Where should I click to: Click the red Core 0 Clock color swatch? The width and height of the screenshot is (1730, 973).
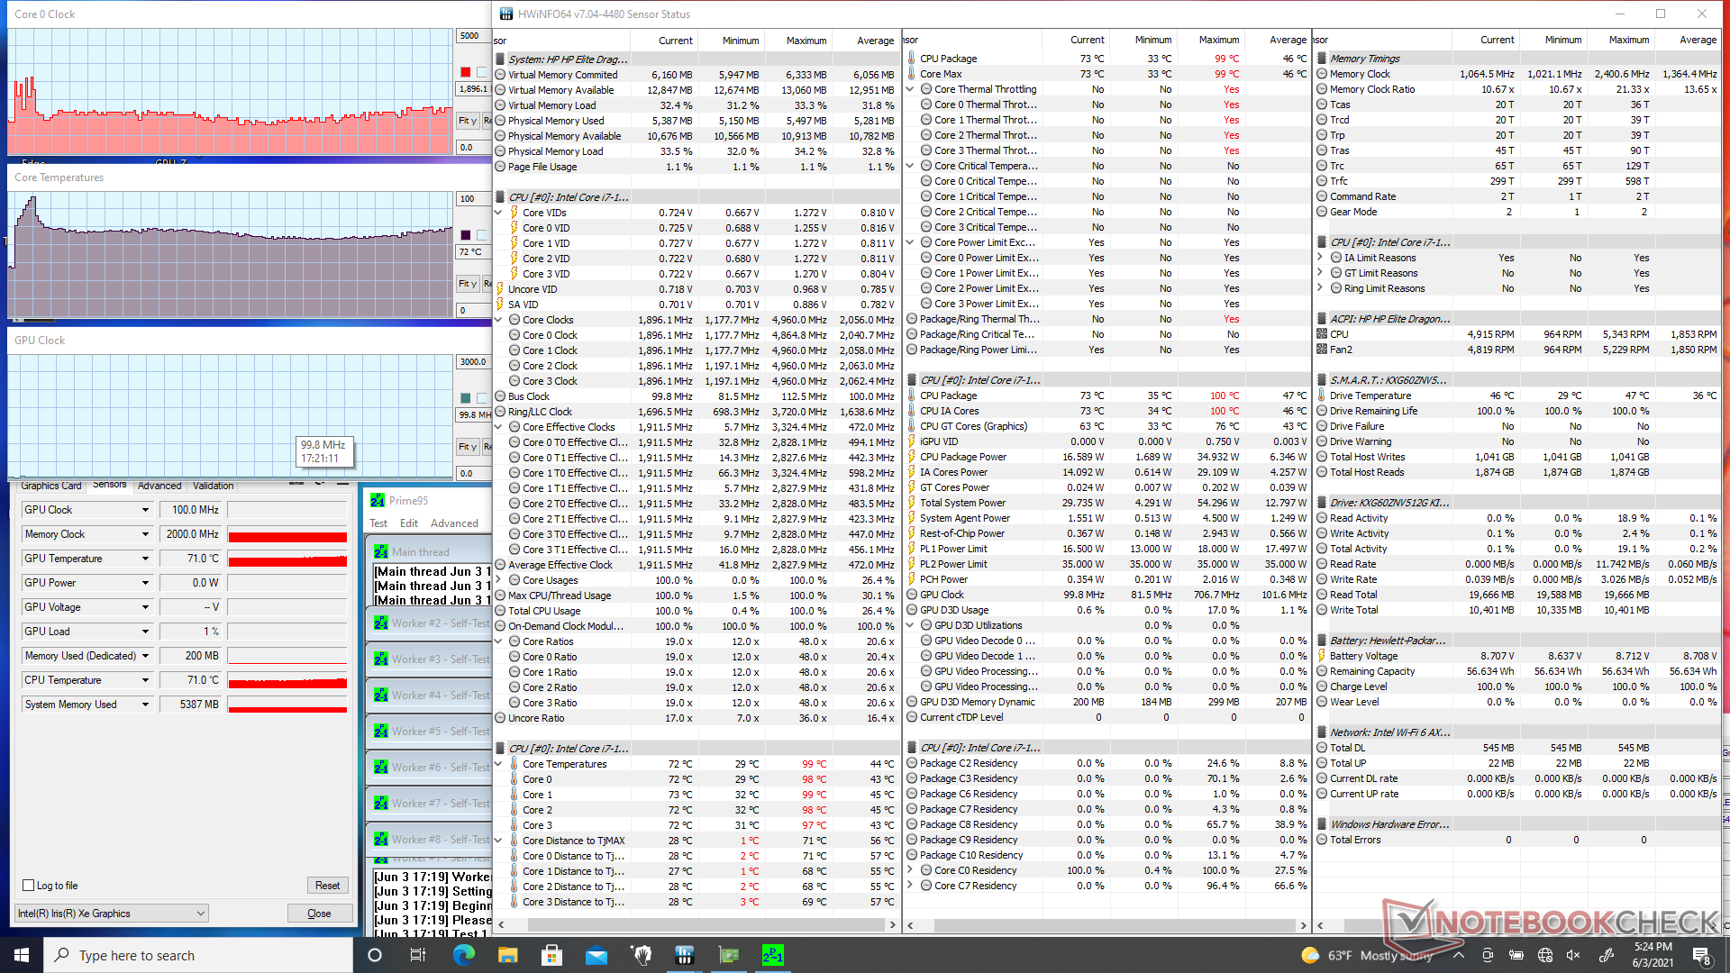465,72
